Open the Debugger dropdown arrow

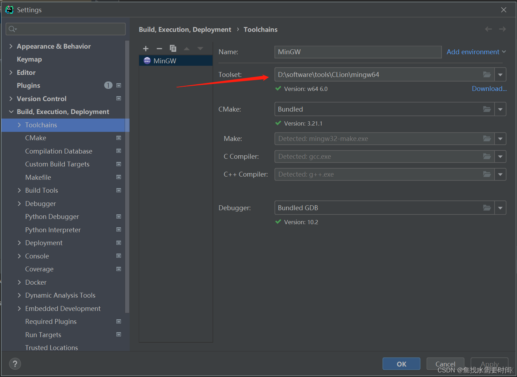pyautogui.click(x=500, y=208)
